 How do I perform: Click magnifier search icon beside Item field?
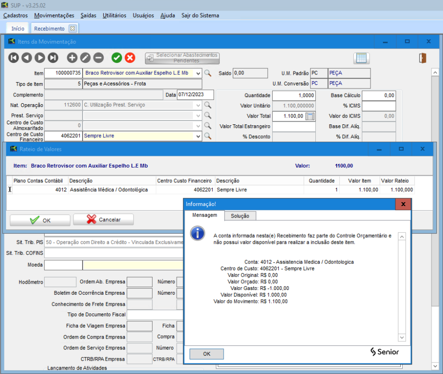tap(208, 73)
